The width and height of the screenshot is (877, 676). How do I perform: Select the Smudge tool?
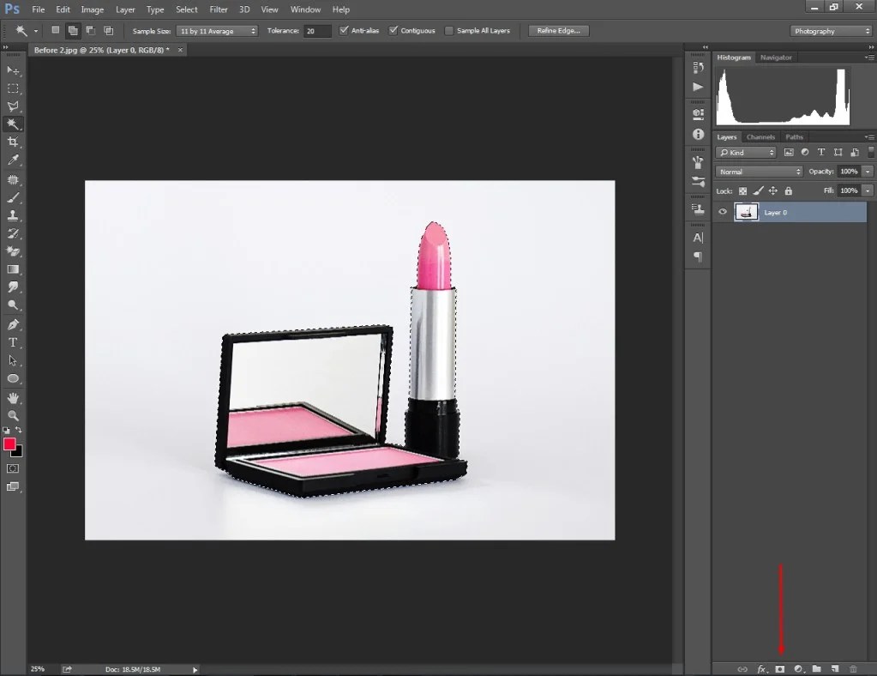pyautogui.click(x=13, y=287)
